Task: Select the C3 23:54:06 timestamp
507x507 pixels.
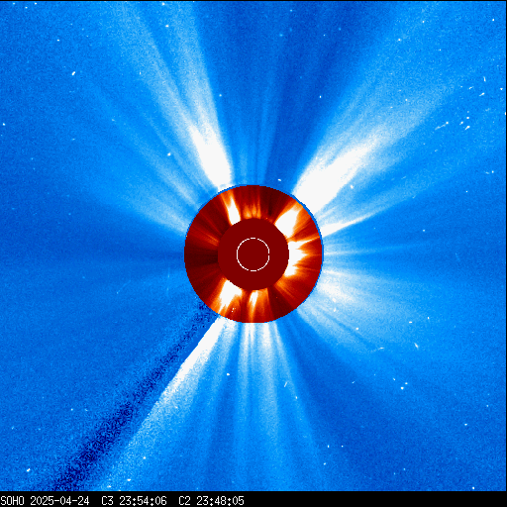Action: (x=134, y=501)
